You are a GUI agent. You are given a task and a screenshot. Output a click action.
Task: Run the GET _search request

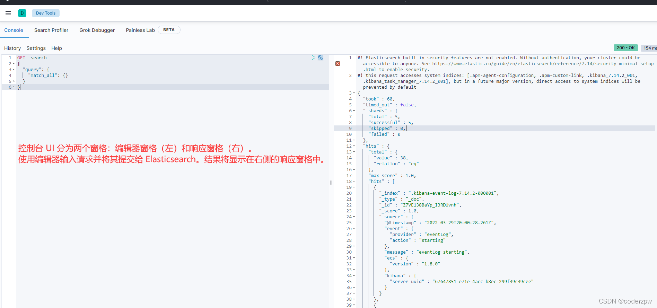tap(313, 58)
